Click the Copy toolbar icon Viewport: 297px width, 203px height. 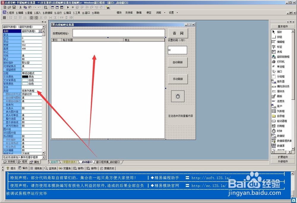click(x=25, y=7)
